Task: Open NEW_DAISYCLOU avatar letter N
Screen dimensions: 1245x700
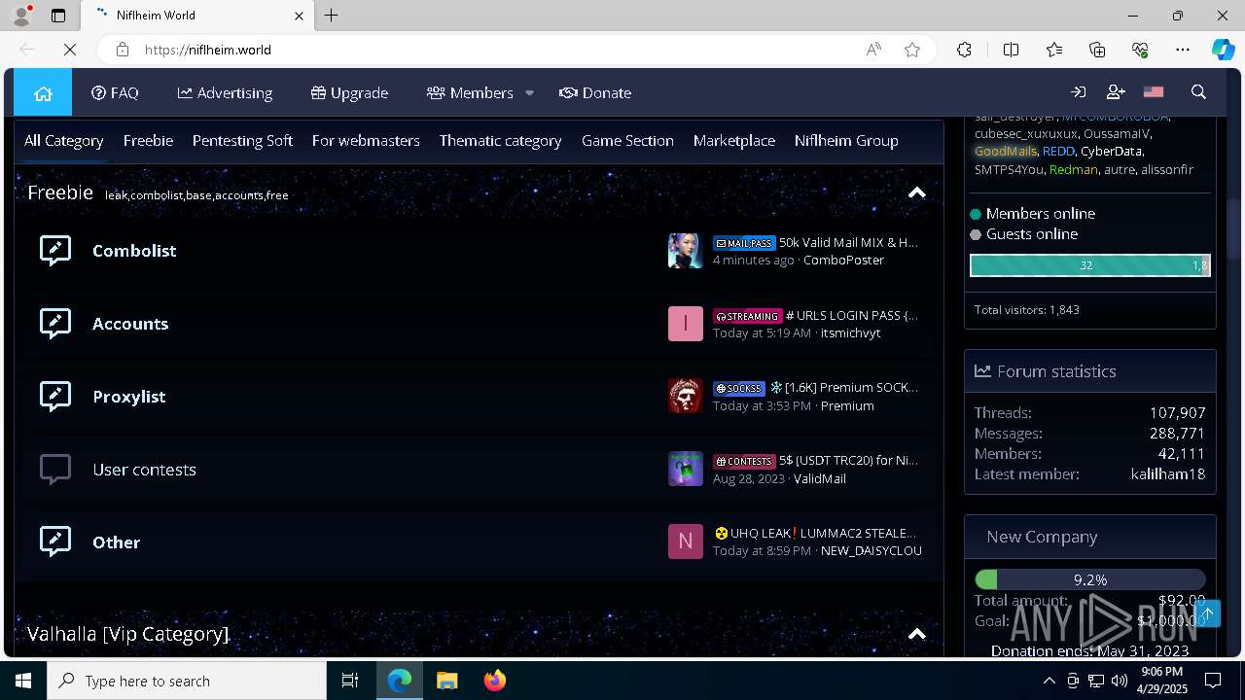Action: [685, 542]
